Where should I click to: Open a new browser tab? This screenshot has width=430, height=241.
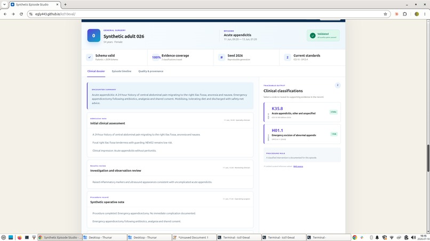click(65, 4)
